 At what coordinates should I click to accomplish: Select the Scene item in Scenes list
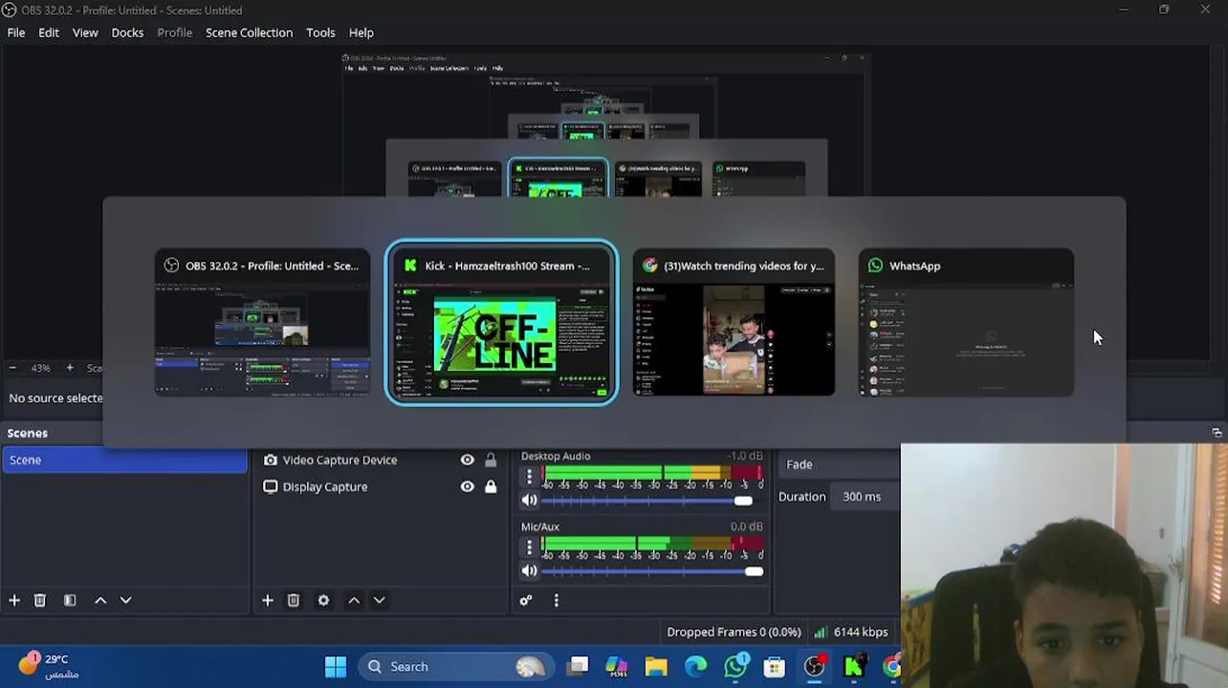[x=124, y=461]
